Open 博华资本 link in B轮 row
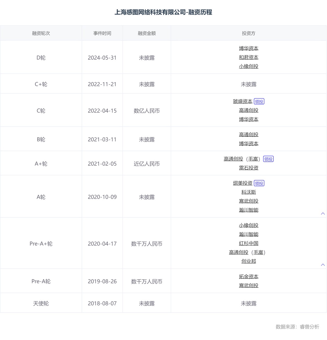Screen dimensions: 327x340 click(249, 144)
